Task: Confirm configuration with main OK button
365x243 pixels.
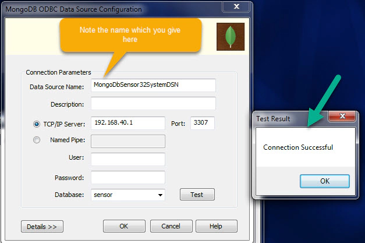Action: click(125, 226)
